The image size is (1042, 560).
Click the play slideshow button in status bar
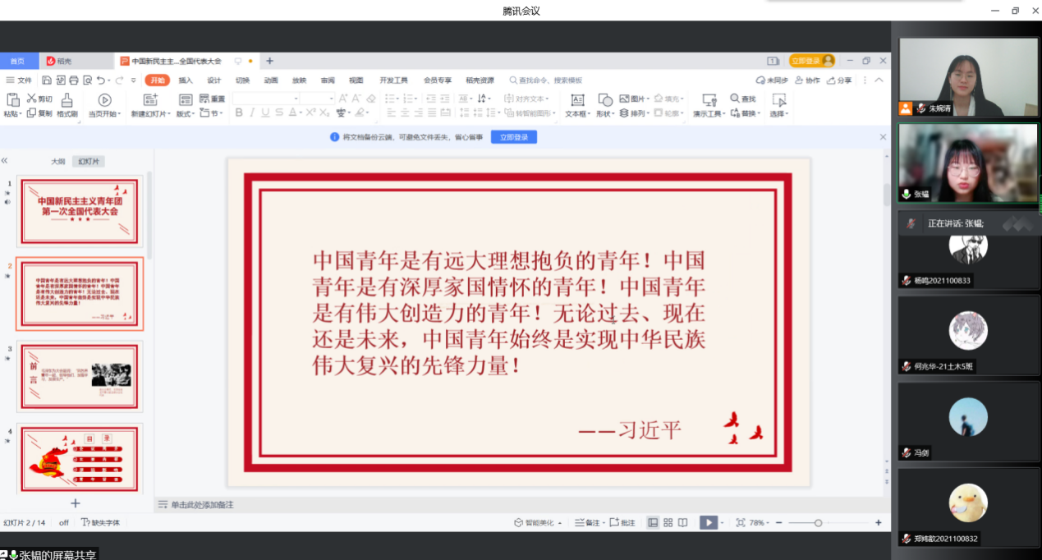click(x=707, y=522)
